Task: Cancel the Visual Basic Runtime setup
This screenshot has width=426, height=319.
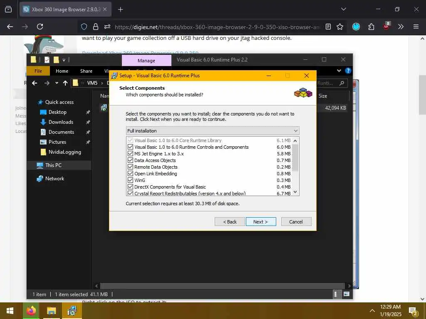Action: 296,222
